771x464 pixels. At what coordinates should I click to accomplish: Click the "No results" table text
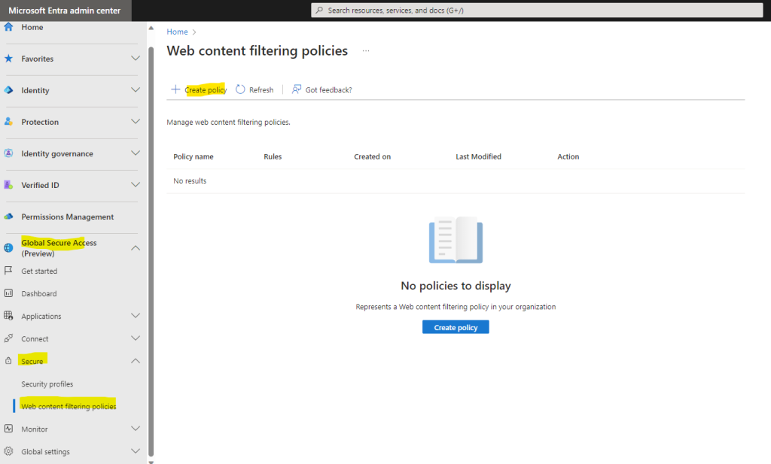click(190, 181)
